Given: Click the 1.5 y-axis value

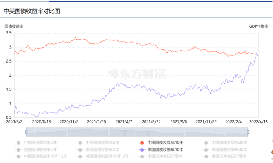Looking at the screenshot, I should click(x=9, y=89).
